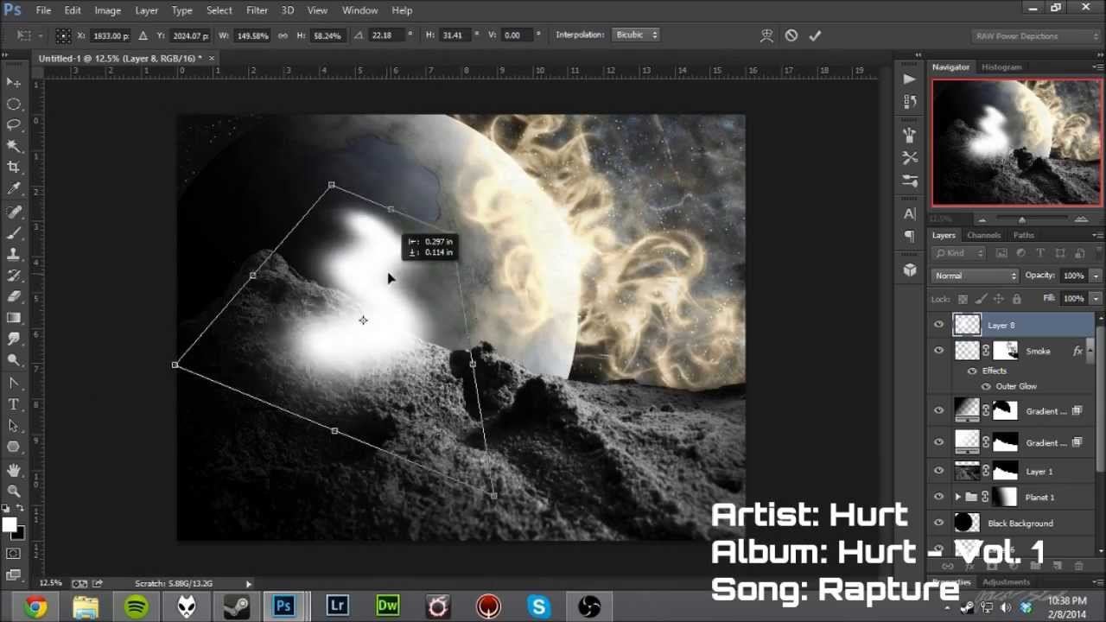Expand the Planet 1 group

(957, 498)
